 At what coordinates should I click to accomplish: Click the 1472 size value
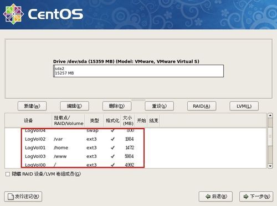click(x=130, y=147)
